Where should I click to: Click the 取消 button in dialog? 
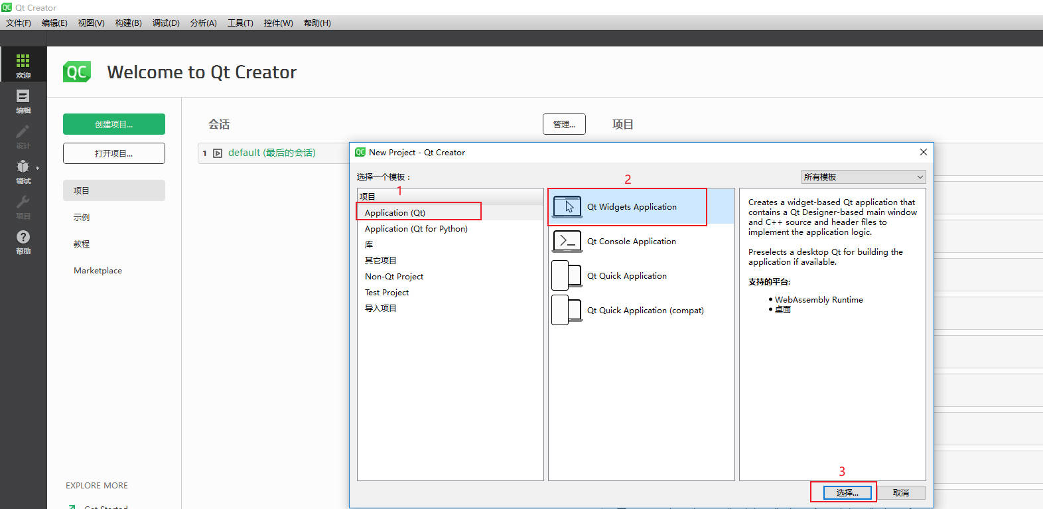[x=901, y=492]
